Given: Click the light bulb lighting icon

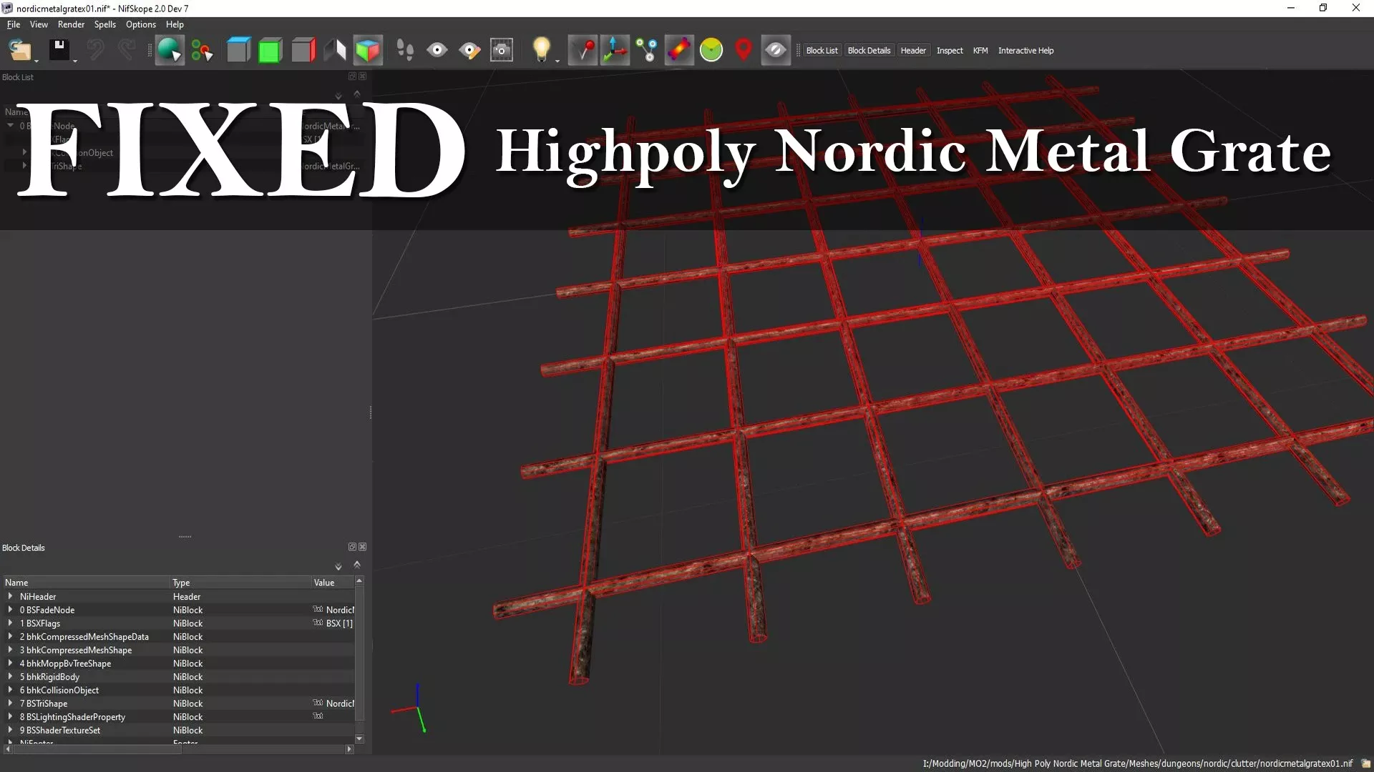Looking at the screenshot, I should (541, 49).
